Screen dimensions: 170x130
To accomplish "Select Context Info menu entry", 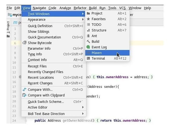I will pos(54,60).
